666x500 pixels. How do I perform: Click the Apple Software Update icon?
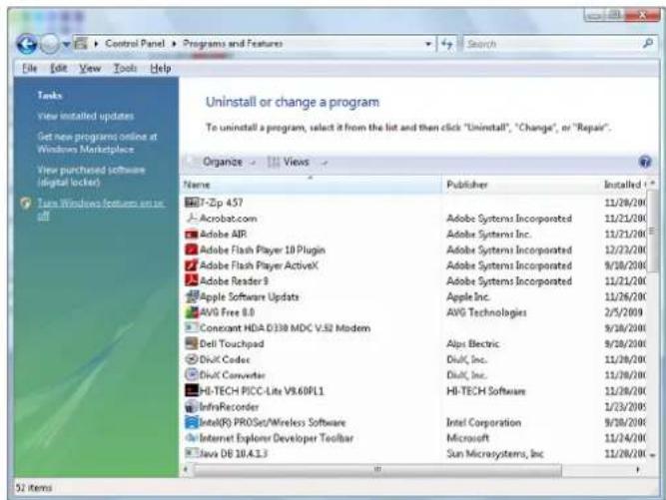tap(192, 296)
